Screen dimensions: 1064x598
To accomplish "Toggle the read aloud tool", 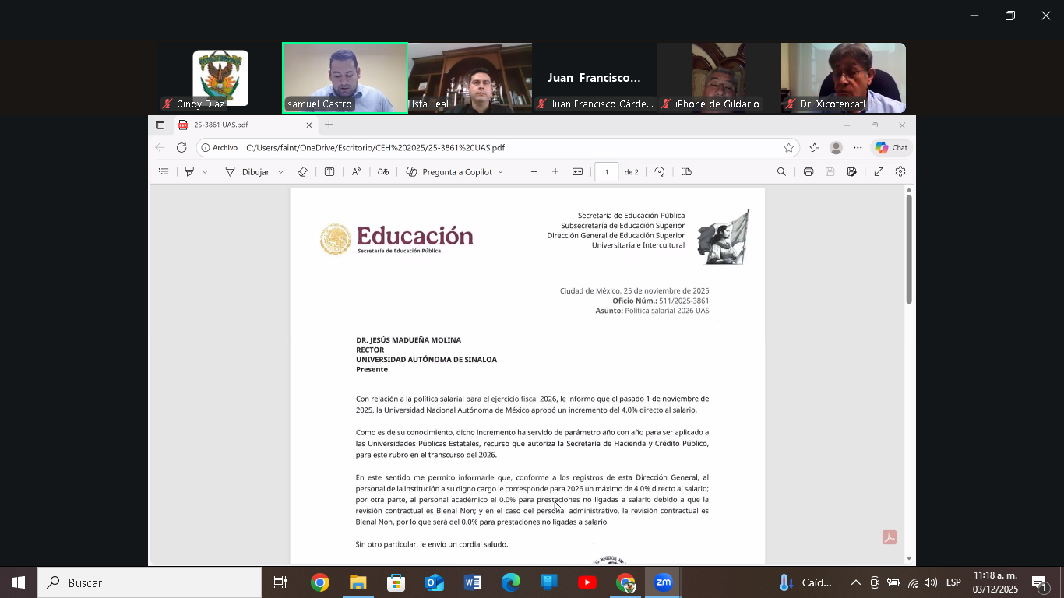I will 356,171.
